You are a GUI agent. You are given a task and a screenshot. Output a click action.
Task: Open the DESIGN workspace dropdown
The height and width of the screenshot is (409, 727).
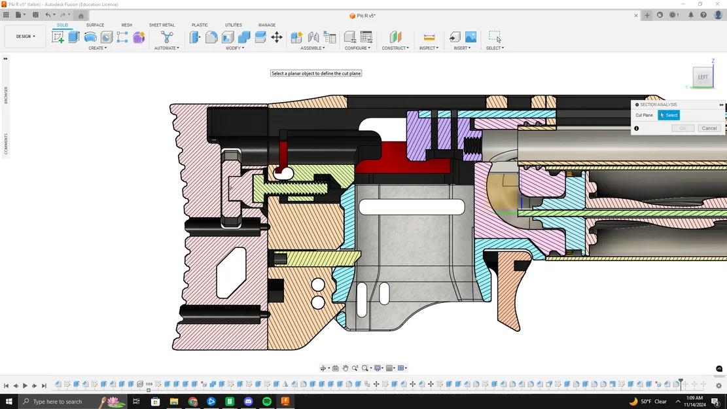26,37
